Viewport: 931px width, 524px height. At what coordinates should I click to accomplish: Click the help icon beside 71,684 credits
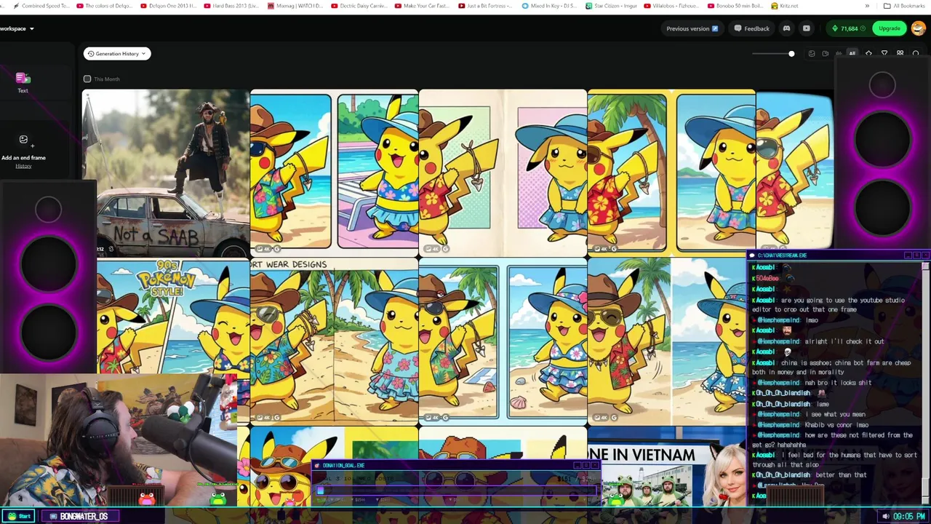pyautogui.click(x=863, y=28)
